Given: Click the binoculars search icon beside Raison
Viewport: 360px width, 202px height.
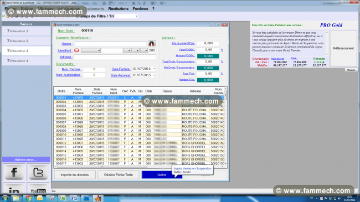Looking at the screenshot, I should [152, 44].
